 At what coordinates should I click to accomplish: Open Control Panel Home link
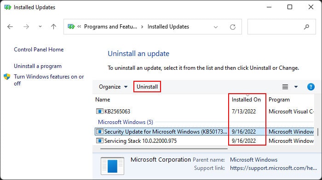(39, 50)
